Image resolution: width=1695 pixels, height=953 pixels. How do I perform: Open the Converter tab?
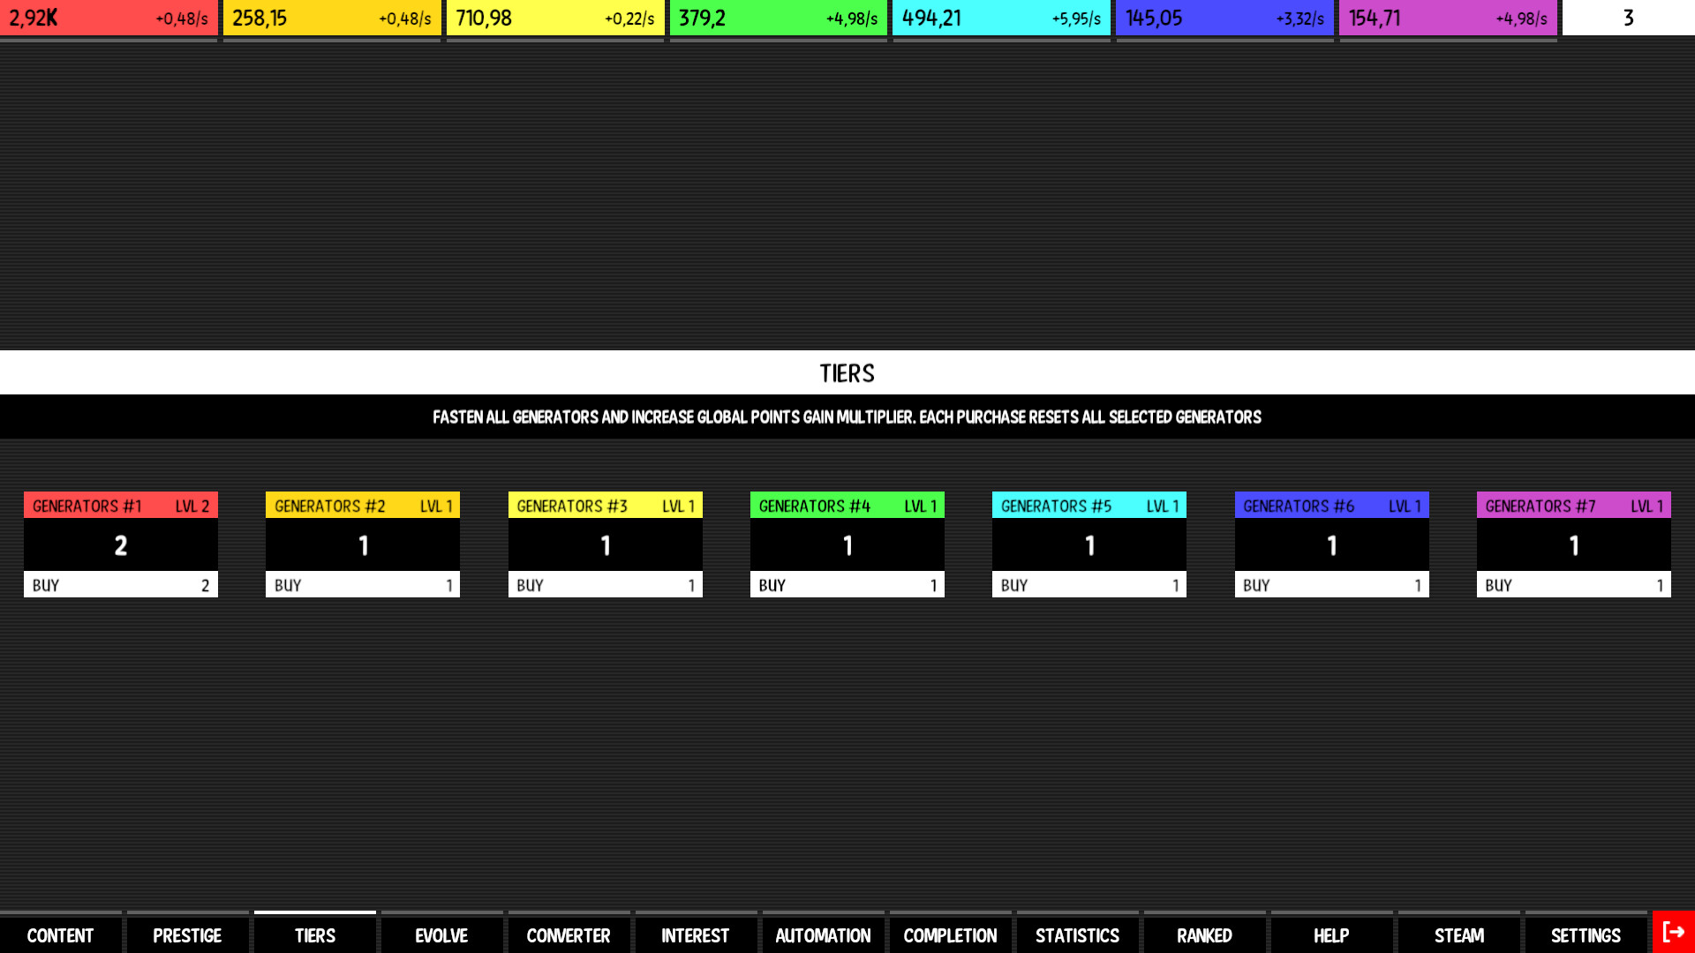click(x=569, y=935)
